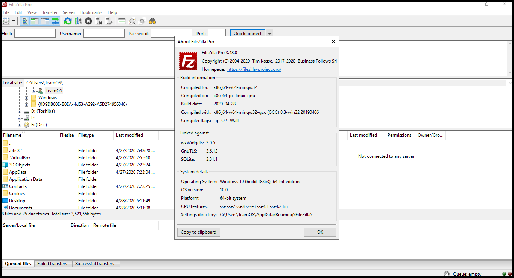Select the Contacts folder icon
This screenshot has height=278, width=514.
tap(5, 186)
